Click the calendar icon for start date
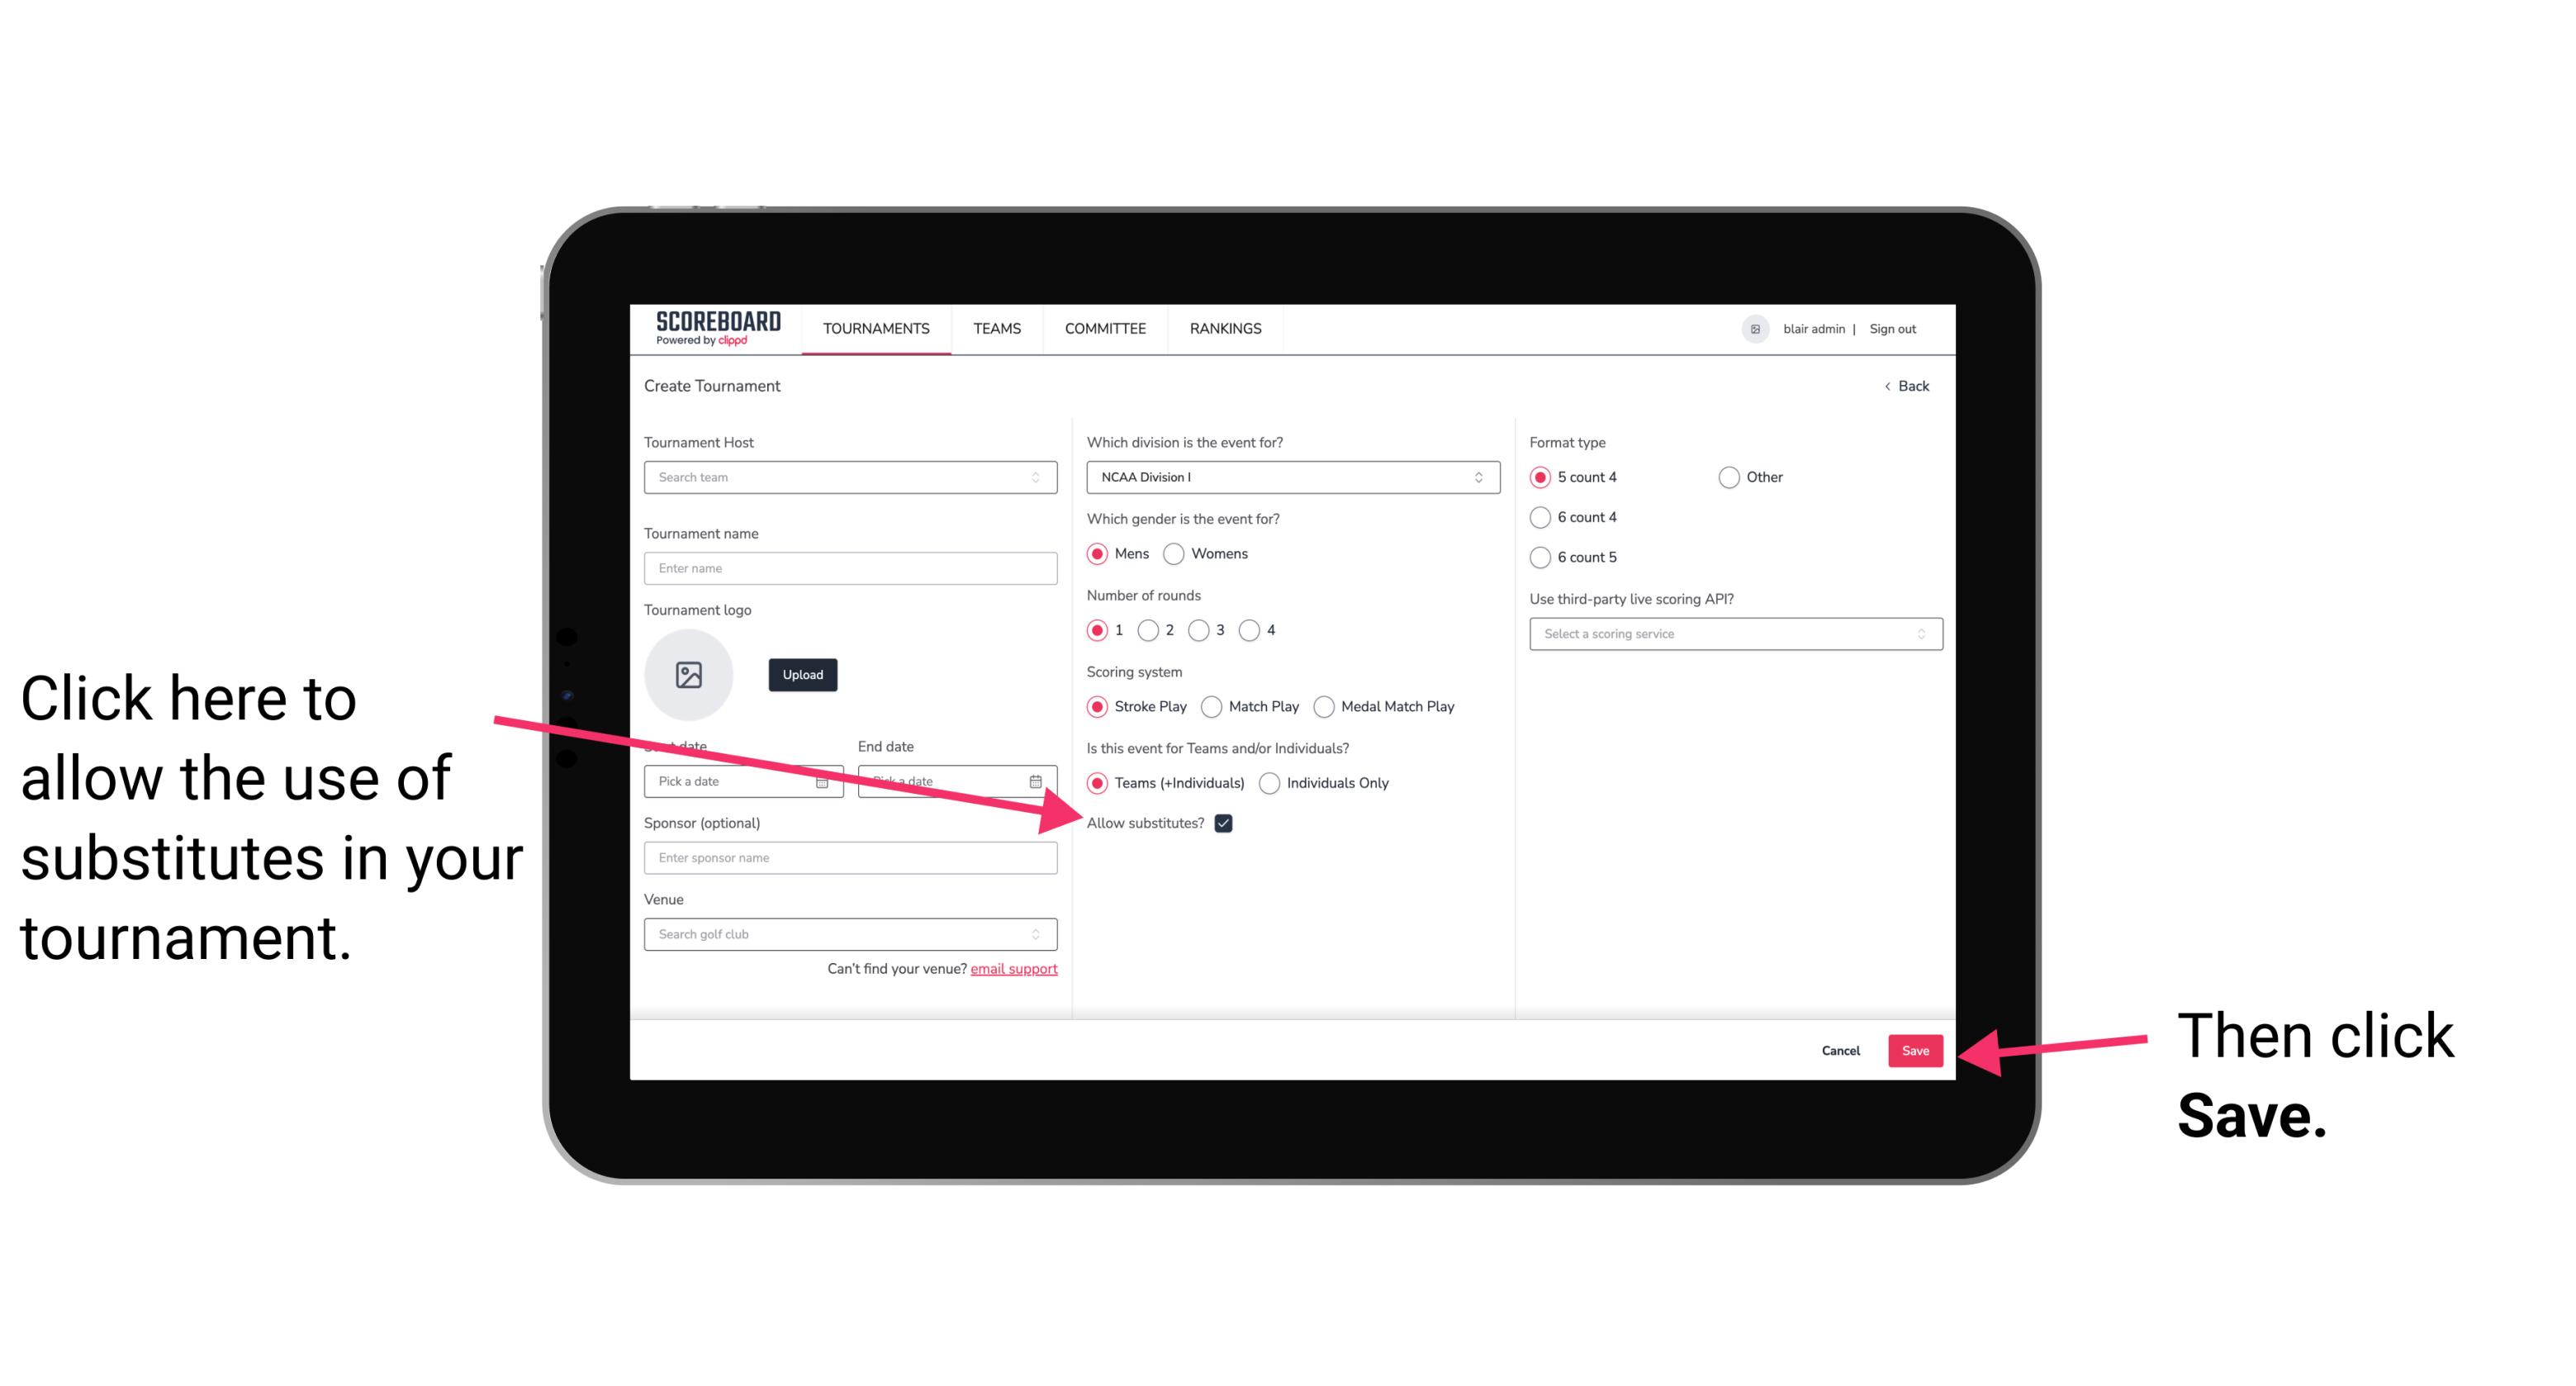The image size is (2576, 1386). pyautogui.click(x=826, y=780)
